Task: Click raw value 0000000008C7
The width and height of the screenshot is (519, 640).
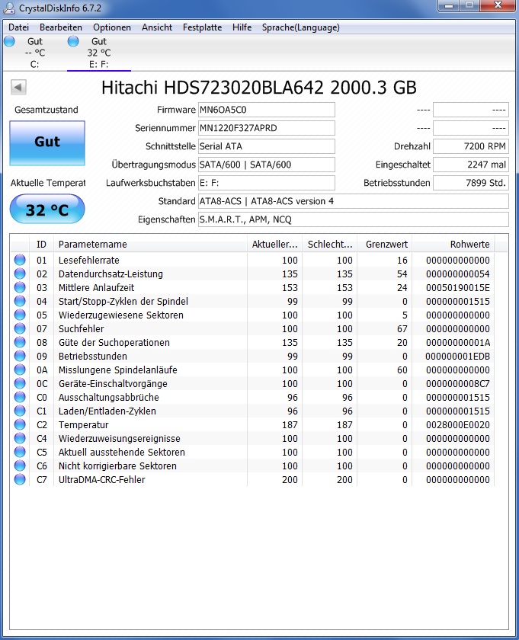Action: tap(458, 384)
